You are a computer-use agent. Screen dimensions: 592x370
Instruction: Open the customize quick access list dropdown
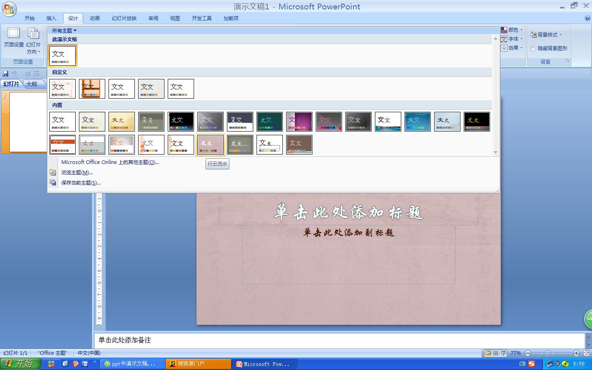click(43, 74)
